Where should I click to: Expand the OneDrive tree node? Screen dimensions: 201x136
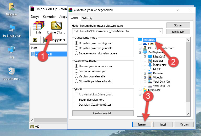tap(140, 44)
